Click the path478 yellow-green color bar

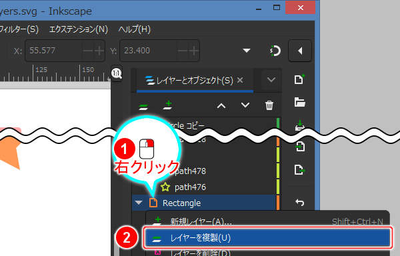pyautogui.click(x=278, y=171)
